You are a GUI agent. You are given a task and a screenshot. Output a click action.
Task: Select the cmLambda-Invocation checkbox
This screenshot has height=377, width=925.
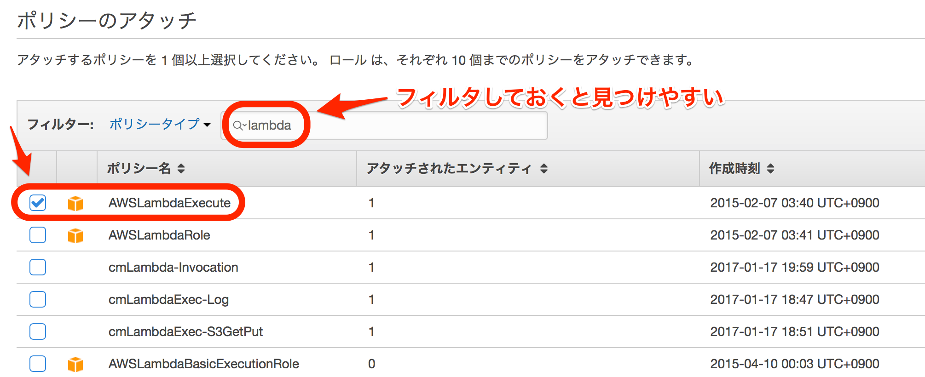tap(38, 267)
